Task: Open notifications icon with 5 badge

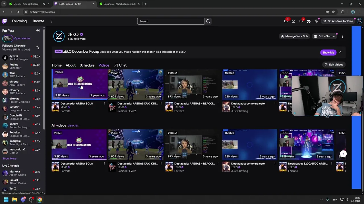Action: coord(301,21)
